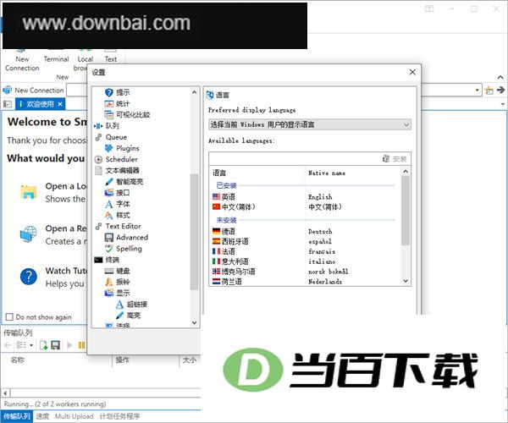
Task: Open the remote connection globe icon
Action: tap(29, 234)
